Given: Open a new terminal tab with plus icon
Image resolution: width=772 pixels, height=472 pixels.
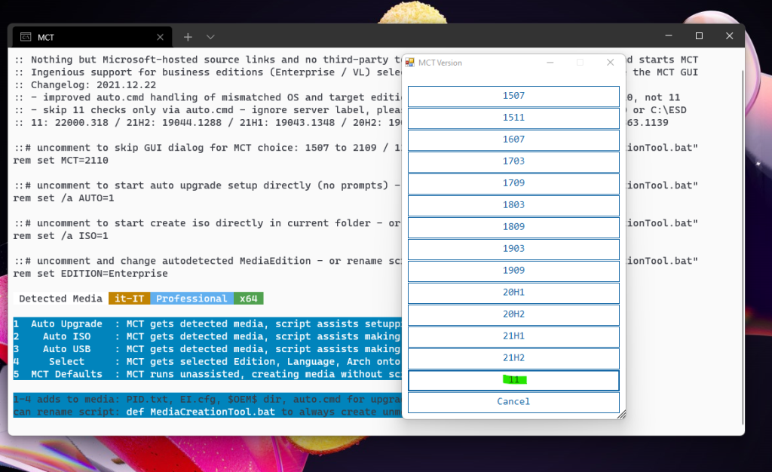Looking at the screenshot, I should [188, 37].
